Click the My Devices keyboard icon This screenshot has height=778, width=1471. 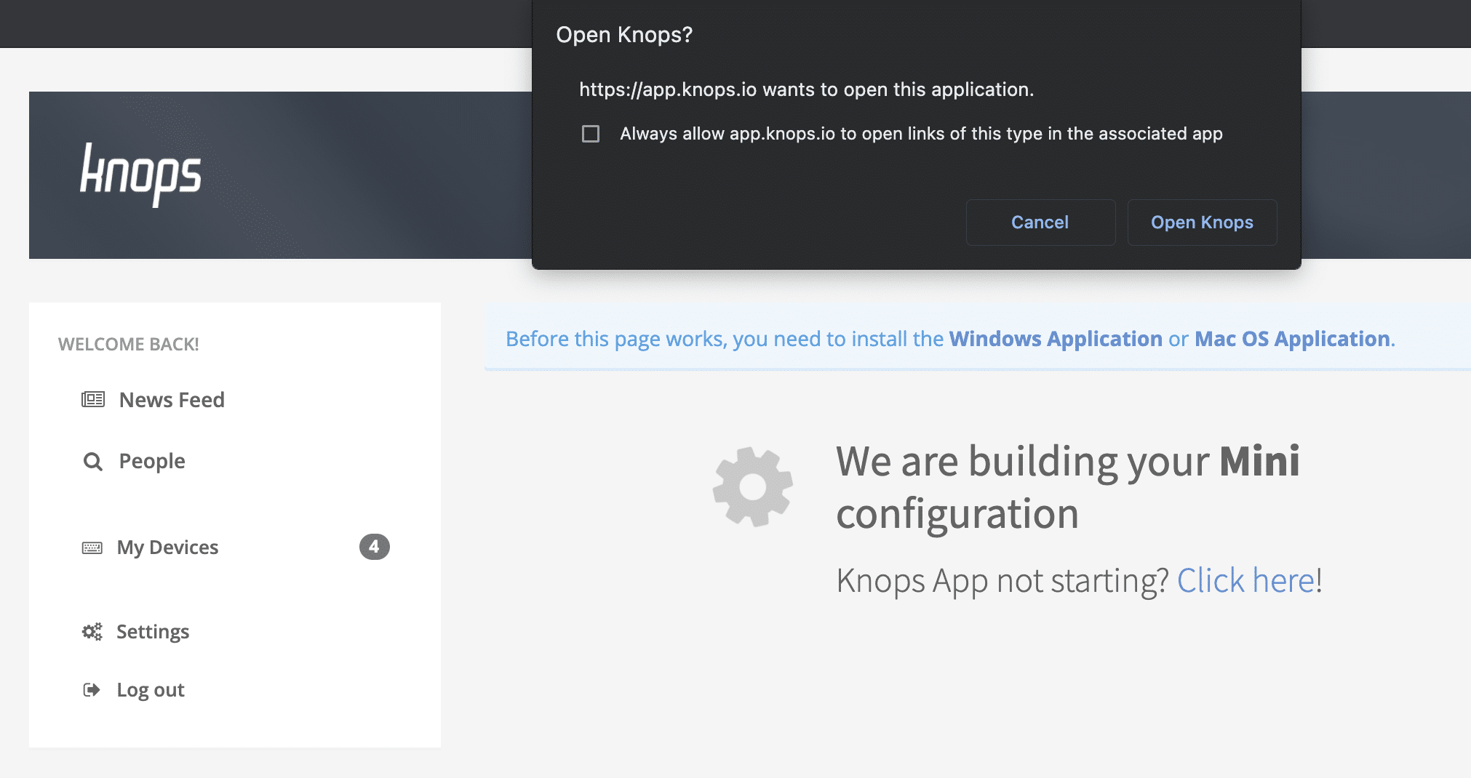click(x=92, y=548)
